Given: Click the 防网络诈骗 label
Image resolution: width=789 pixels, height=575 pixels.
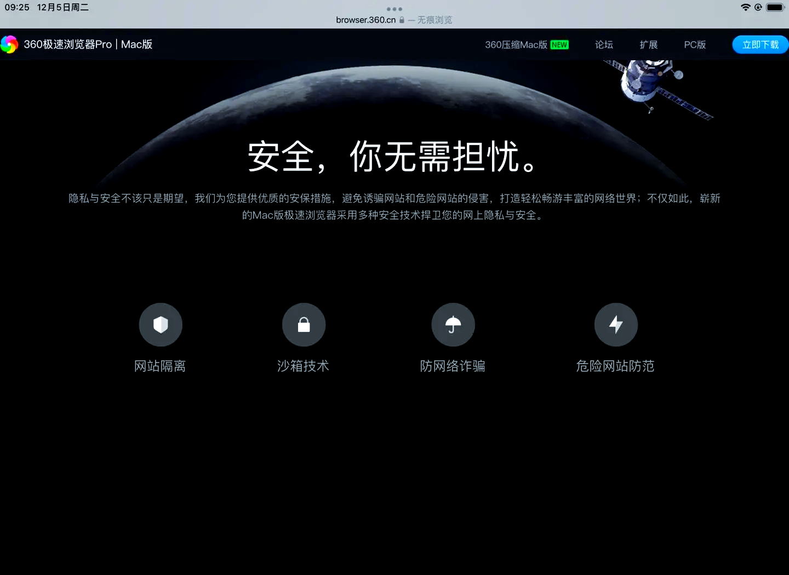Looking at the screenshot, I should click(x=453, y=366).
